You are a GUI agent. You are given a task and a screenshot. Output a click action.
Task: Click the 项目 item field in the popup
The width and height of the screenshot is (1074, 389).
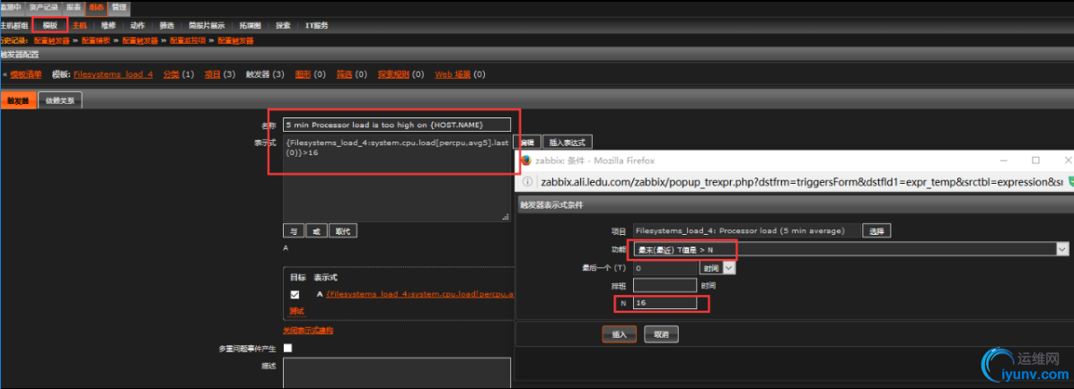coord(746,230)
